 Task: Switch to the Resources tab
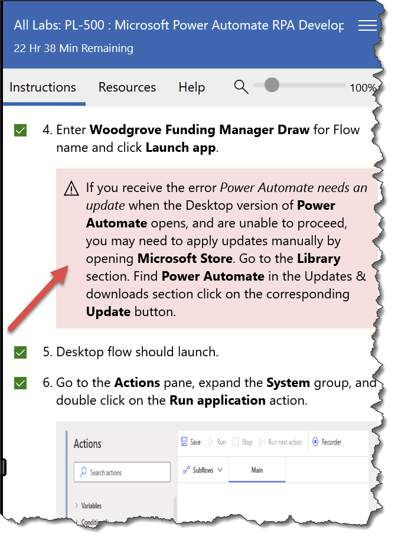[x=127, y=87]
